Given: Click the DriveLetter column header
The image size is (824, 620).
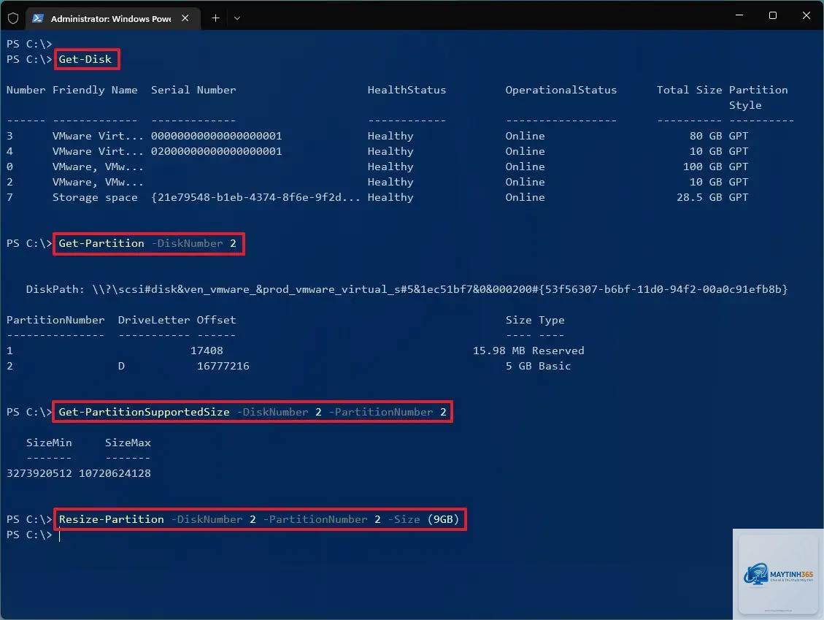Looking at the screenshot, I should 154,320.
